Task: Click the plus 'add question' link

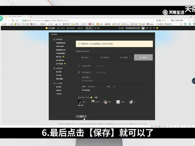Action: 86,90
